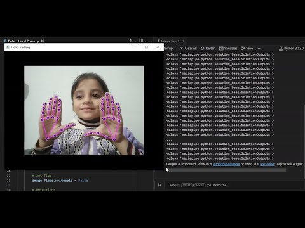Click the Hand Tracking window title icon
This screenshot has height=228, width=305.
coord(8,47)
